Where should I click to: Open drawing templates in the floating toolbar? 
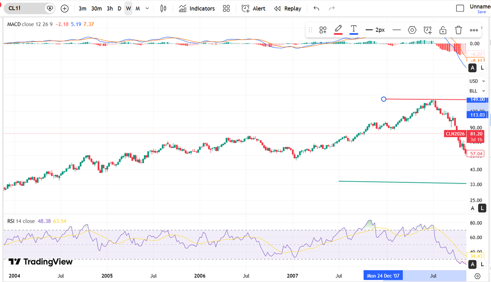[323, 30]
